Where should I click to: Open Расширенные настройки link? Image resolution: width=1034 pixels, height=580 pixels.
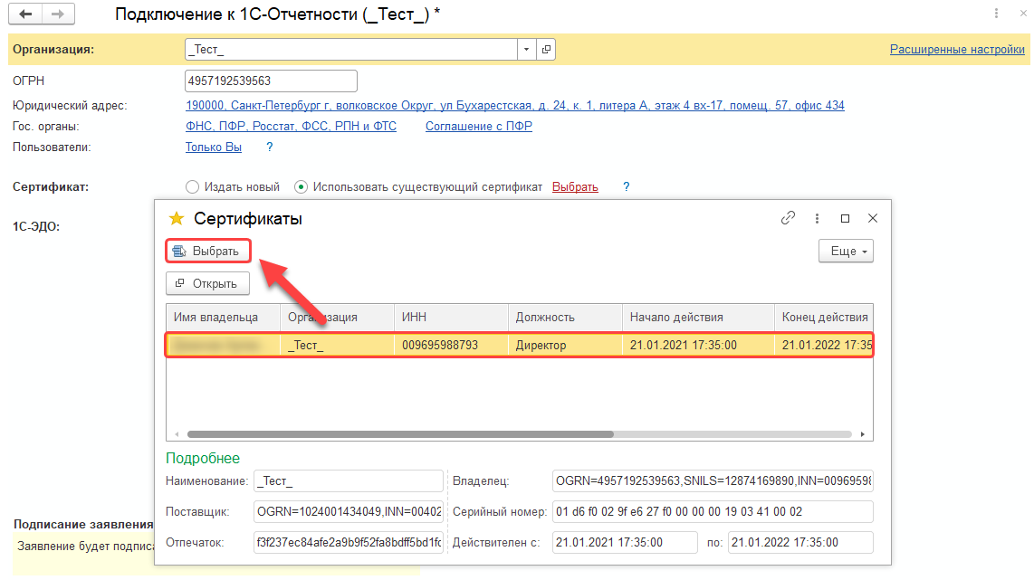(x=957, y=50)
